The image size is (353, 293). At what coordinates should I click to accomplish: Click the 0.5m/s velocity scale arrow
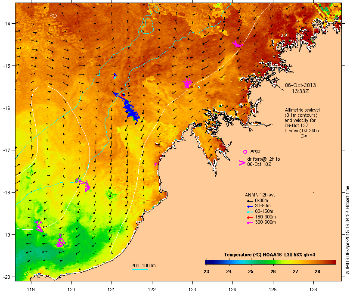coord(298,136)
